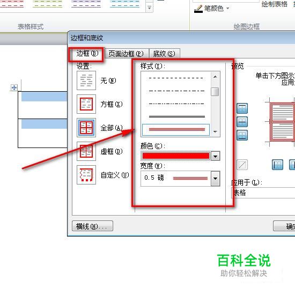Screen dimensions: 295x295
Task: Click the 方框(X) setting label
Action: pos(112,104)
